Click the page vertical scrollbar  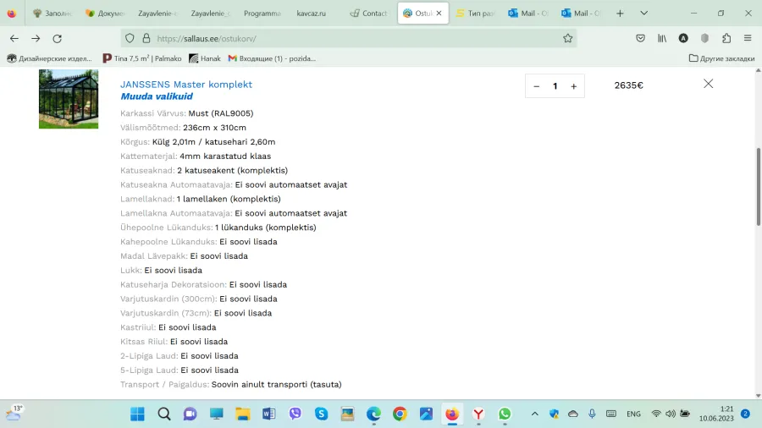pyautogui.click(x=758, y=186)
